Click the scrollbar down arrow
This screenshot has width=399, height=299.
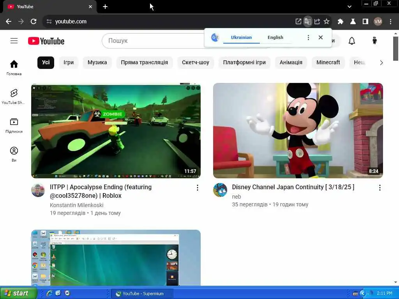click(395, 282)
